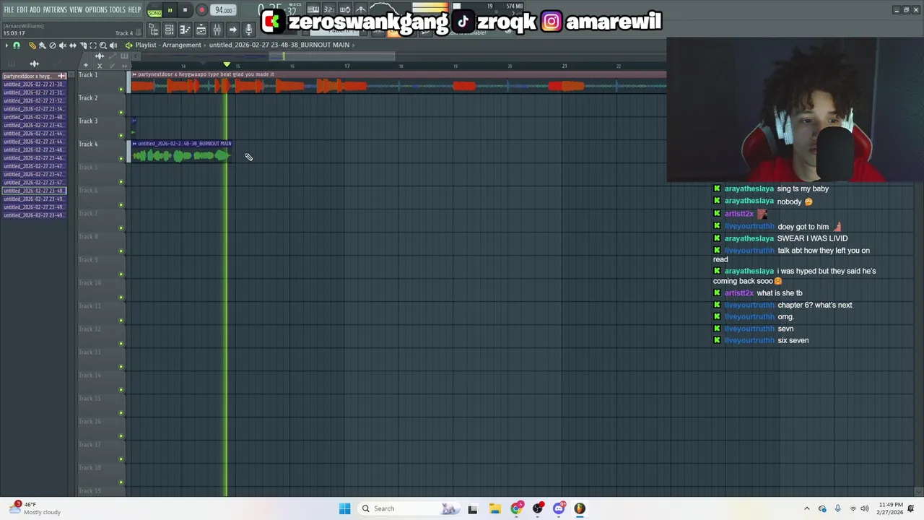Click the untitled BURNOUT MAIN breadcrumb
This screenshot has height=520, width=924.
(279, 45)
